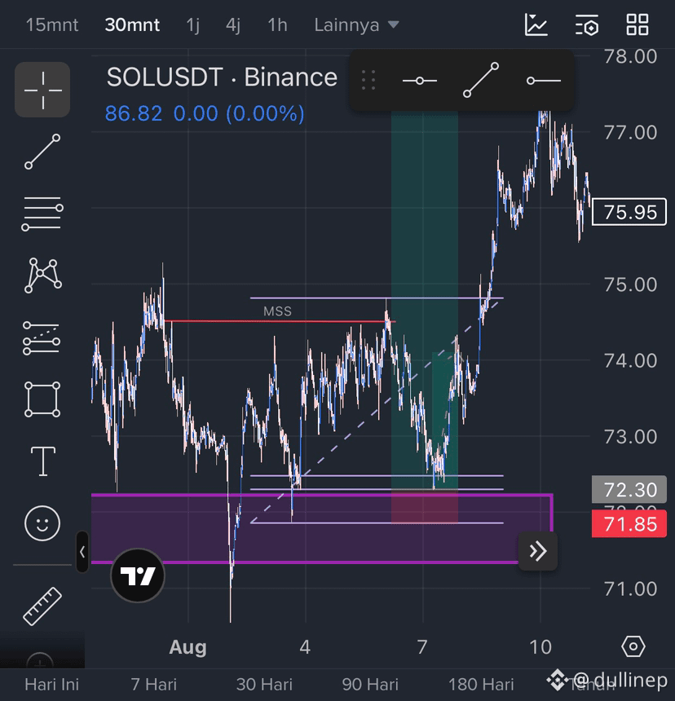Select the ruler measure tool

[42, 606]
